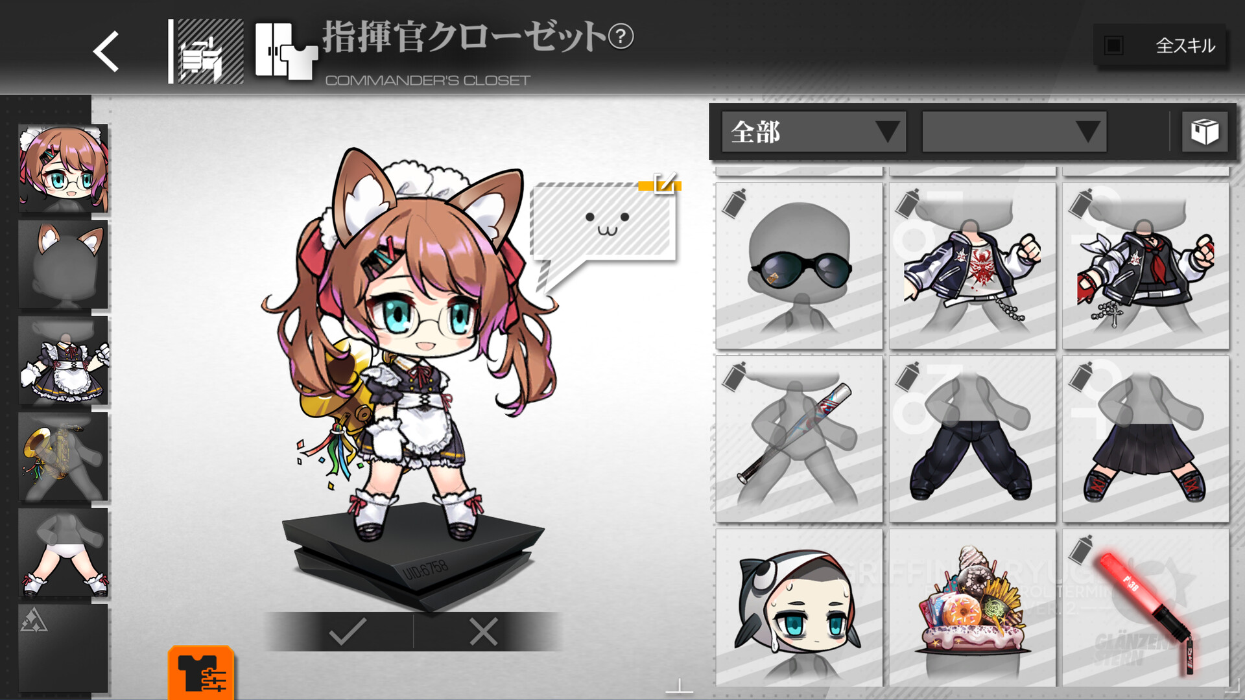Select the black pleated skirt item
The height and width of the screenshot is (700, 1245).
tap(1146, 439)
